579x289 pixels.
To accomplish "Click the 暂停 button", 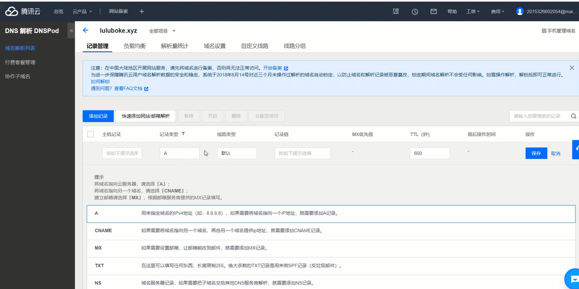I will pos(189,116).
